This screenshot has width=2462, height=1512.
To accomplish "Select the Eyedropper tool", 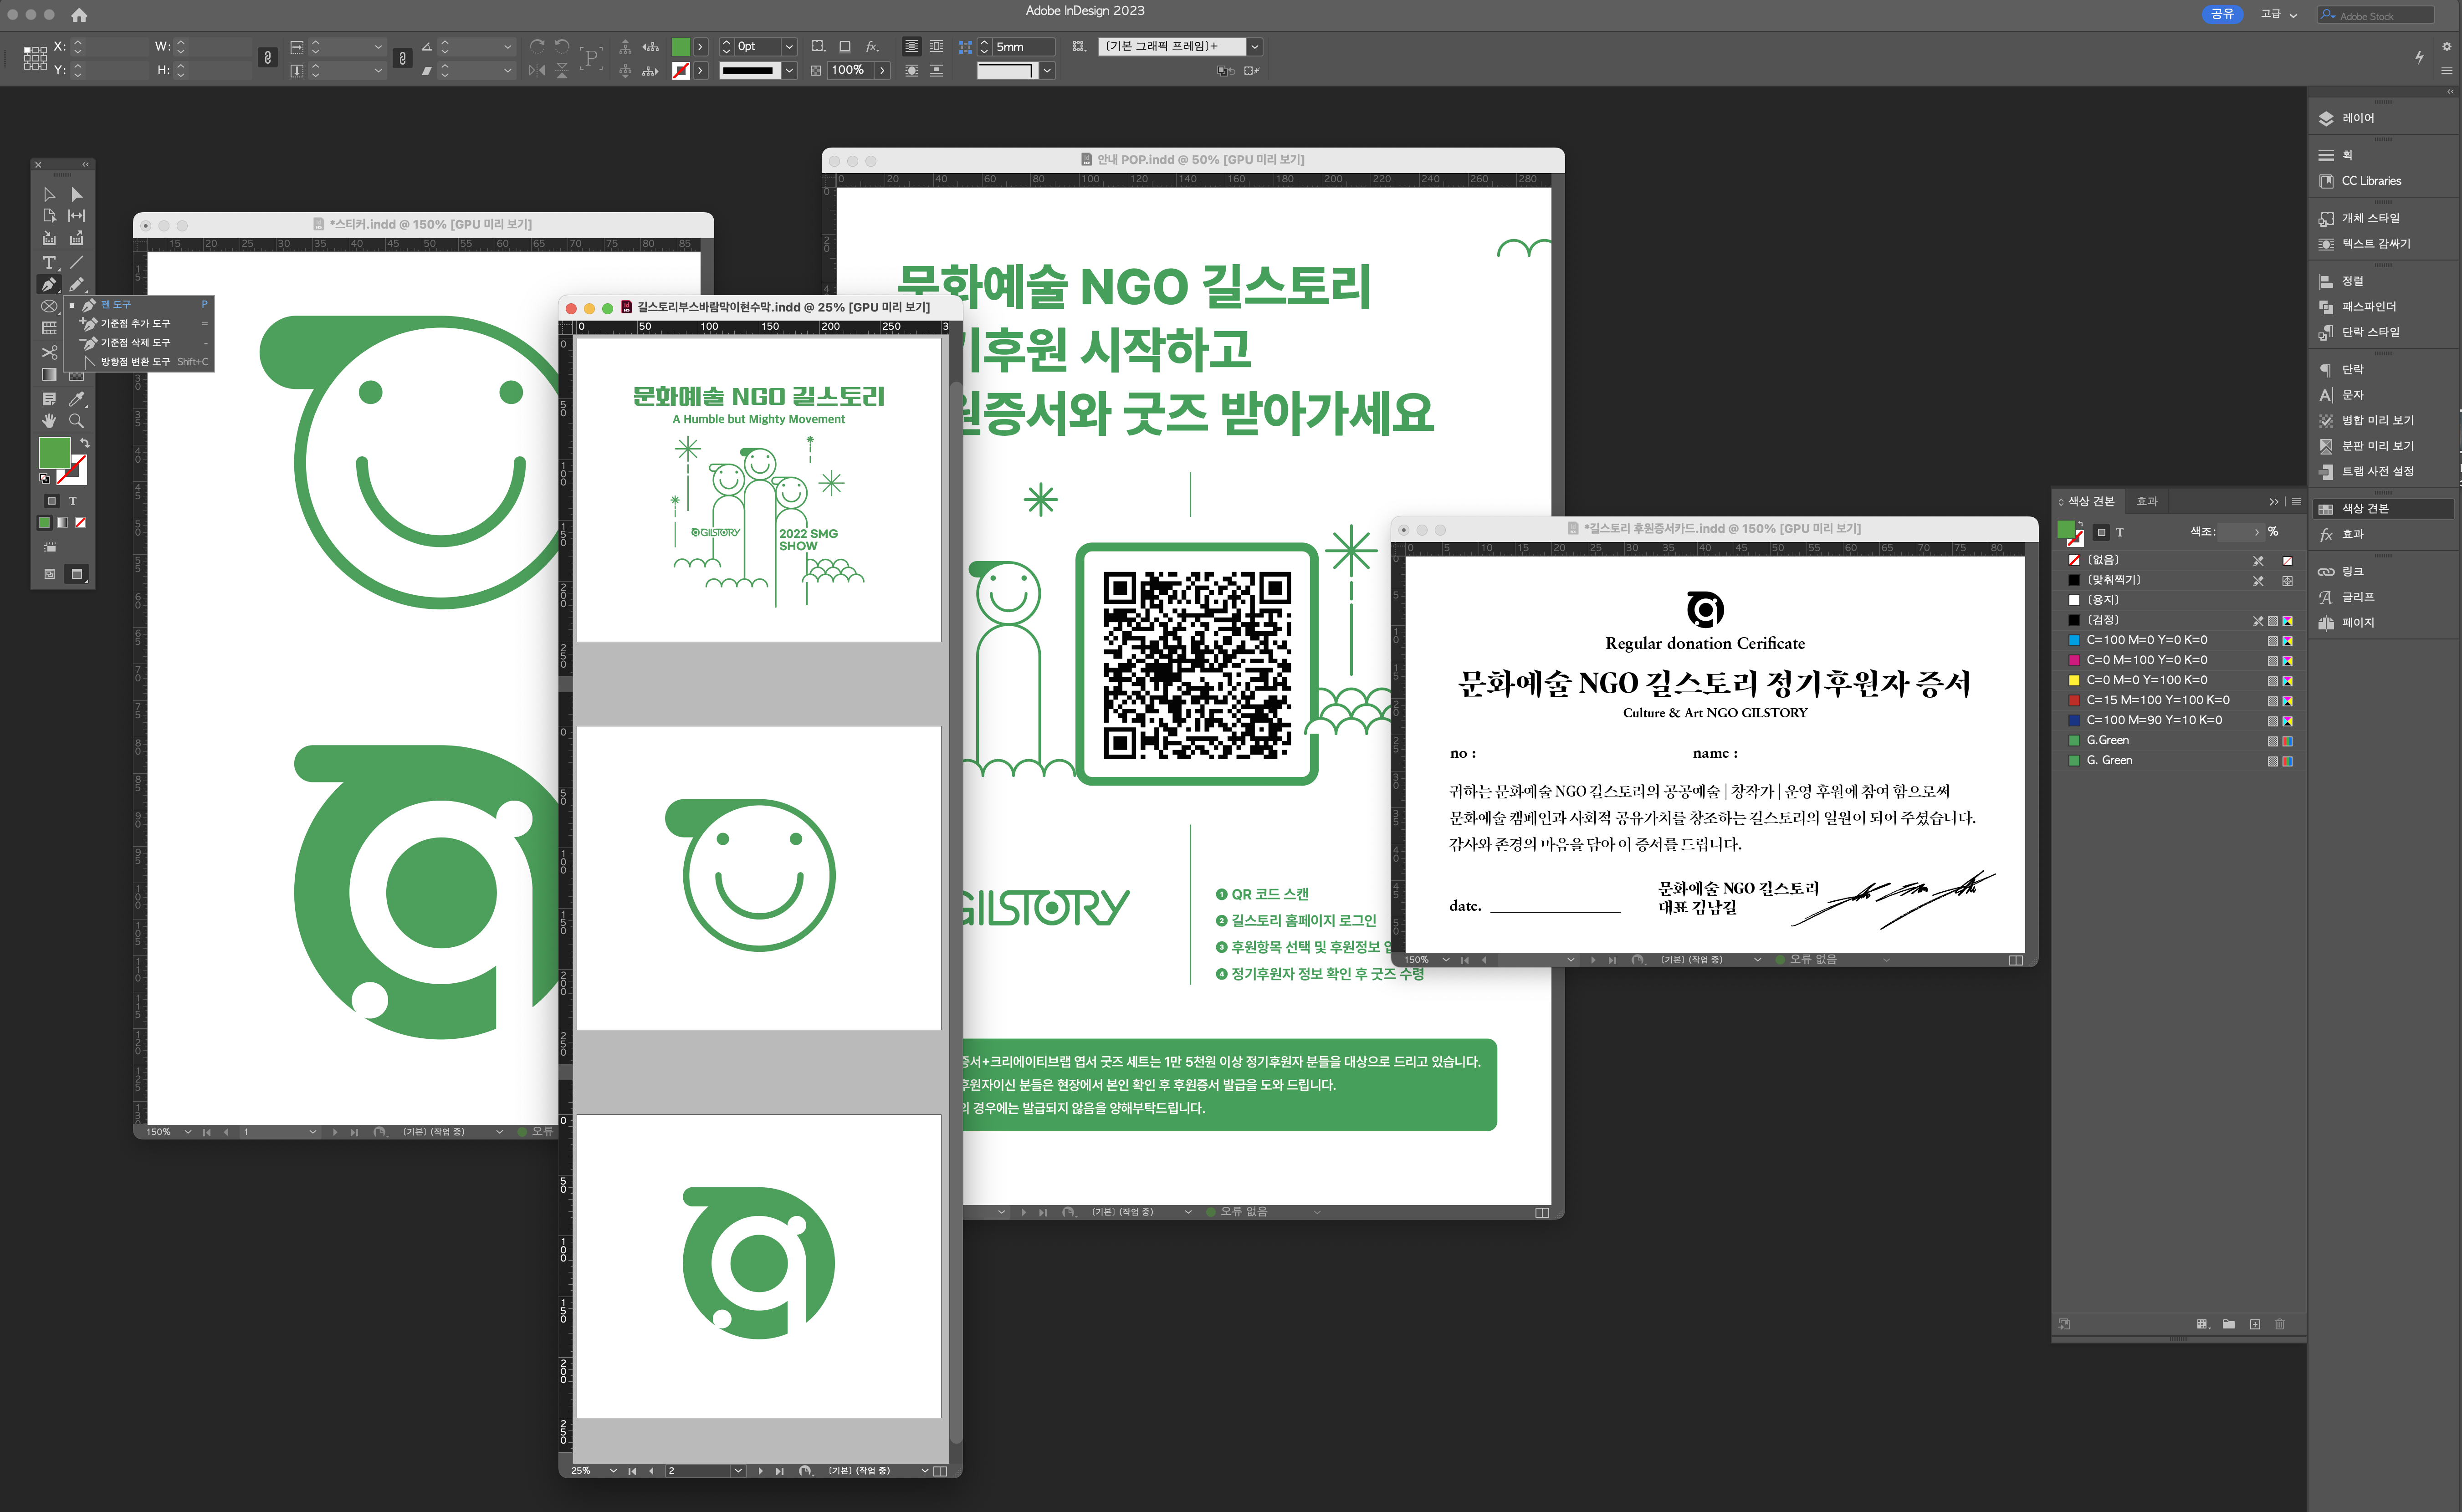I will pyautogui.click(x=77, y=399).
